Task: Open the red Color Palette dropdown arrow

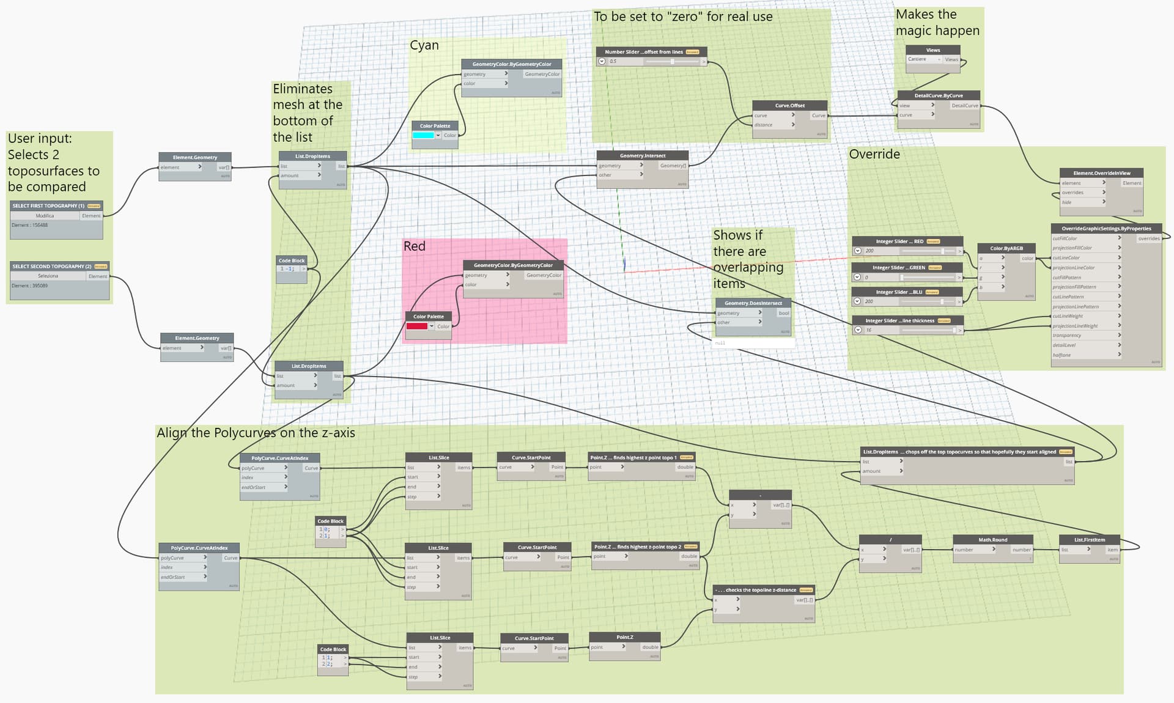Action: point(431,326)
